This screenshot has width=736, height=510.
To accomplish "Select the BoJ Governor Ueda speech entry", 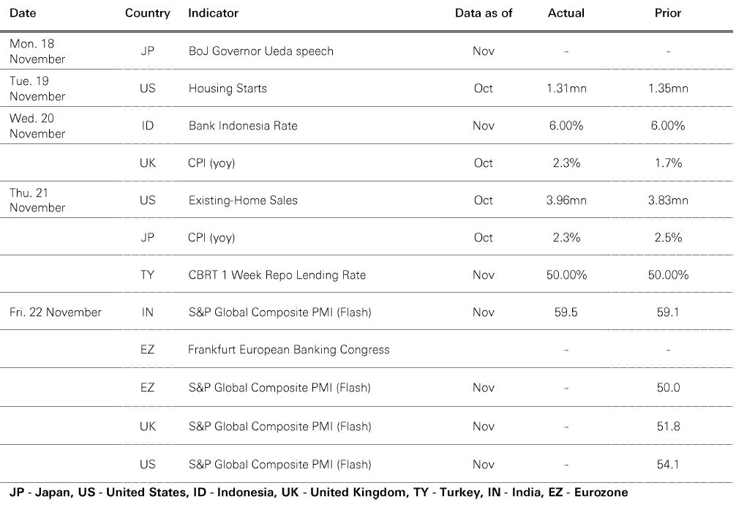I will pyautogui.click(x=260, y=51).
